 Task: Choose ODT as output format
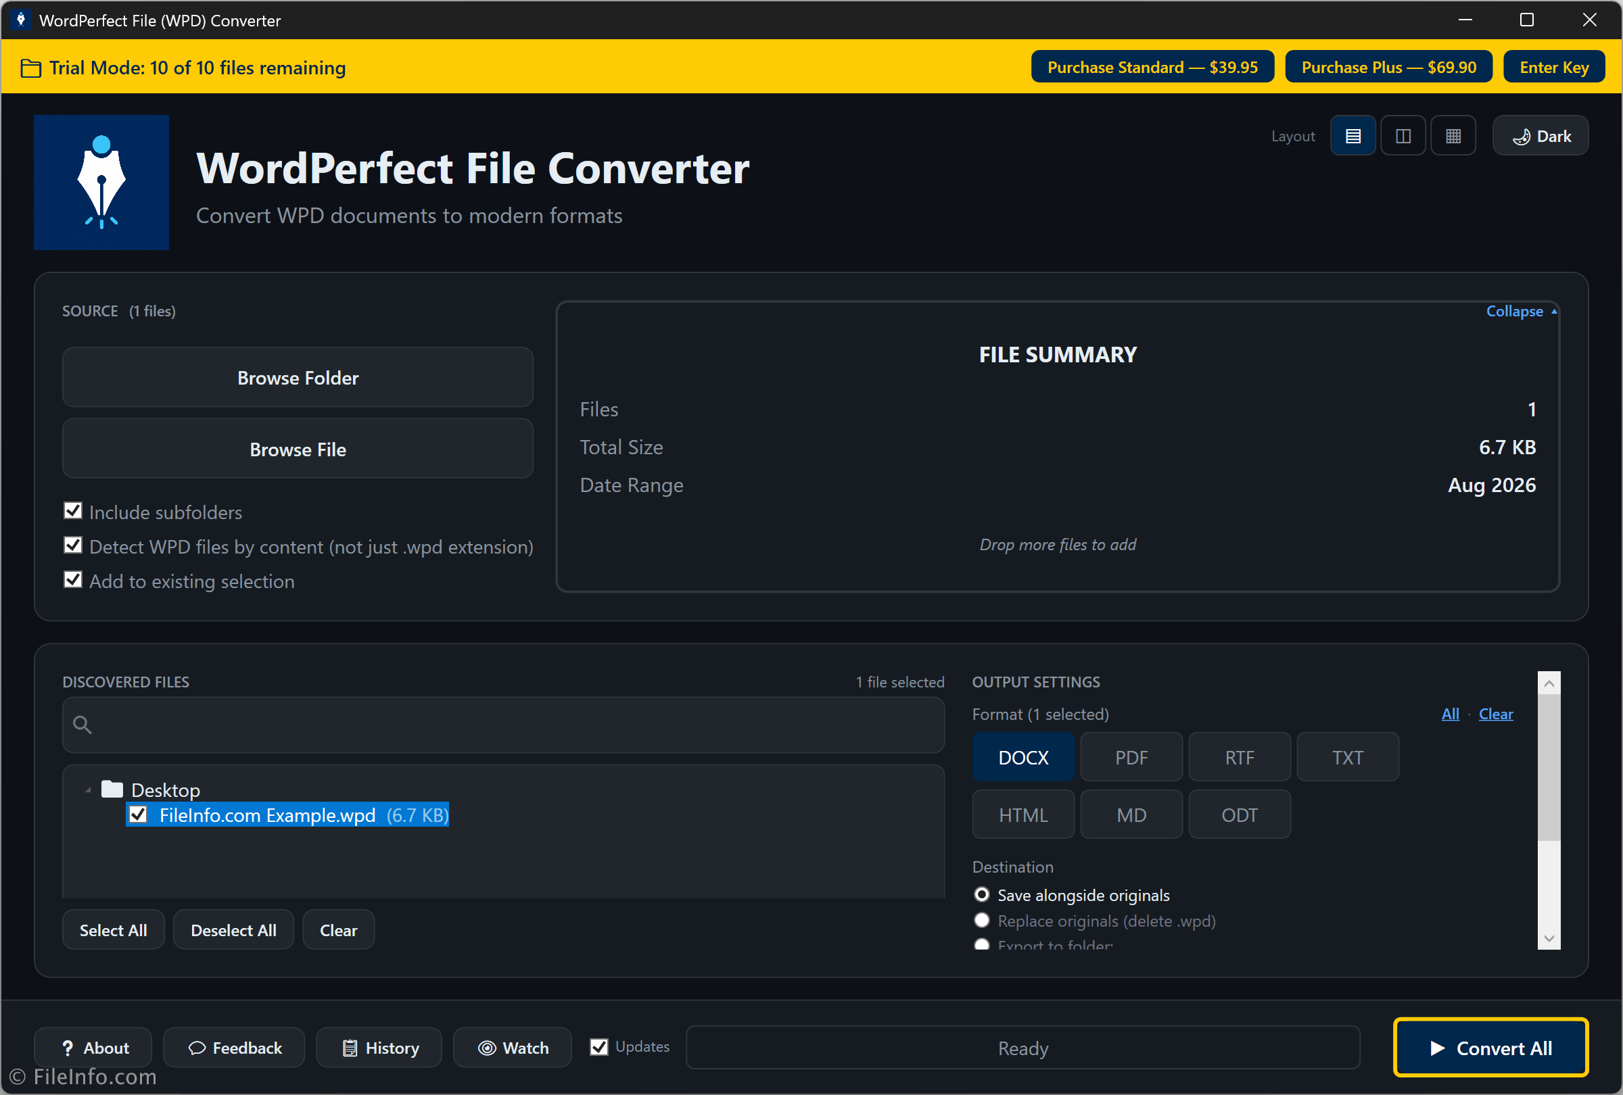(x=1240, y=814)
